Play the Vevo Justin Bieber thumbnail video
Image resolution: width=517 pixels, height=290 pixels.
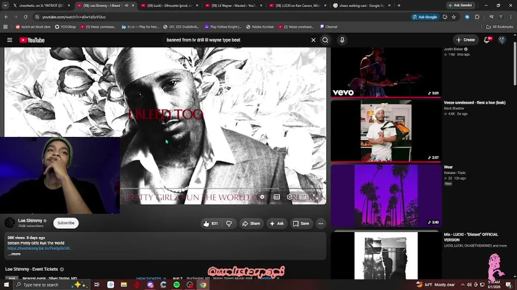386,72
